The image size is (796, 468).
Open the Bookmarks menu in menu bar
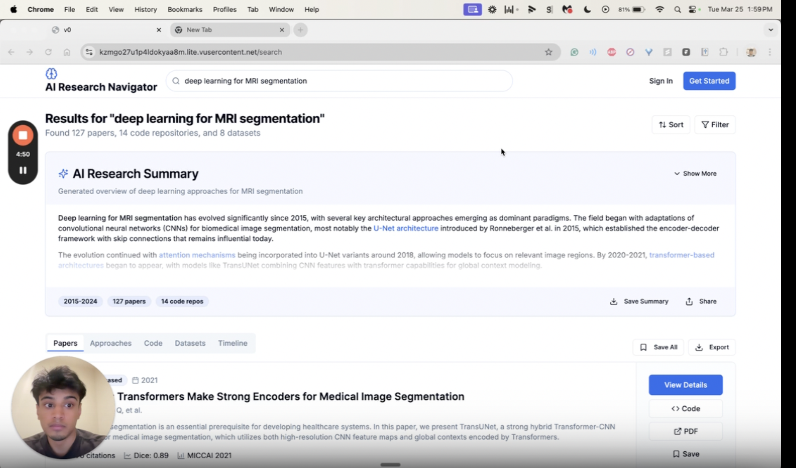[x=185, y=9]
